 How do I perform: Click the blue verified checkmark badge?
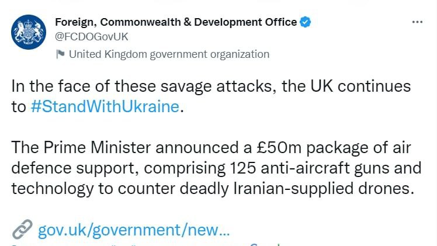[x=306, y=22]
